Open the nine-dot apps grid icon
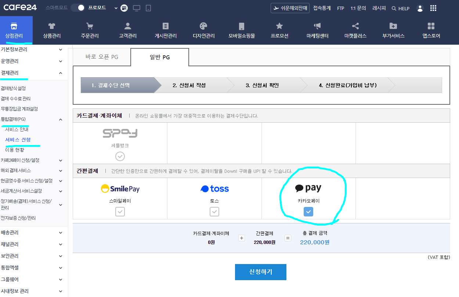 [x=433, y=8]
